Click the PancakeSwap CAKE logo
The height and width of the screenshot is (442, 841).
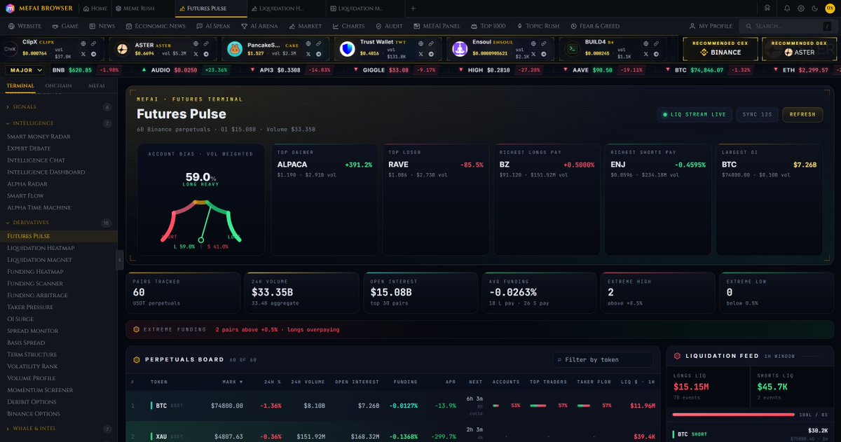[235, 49]
